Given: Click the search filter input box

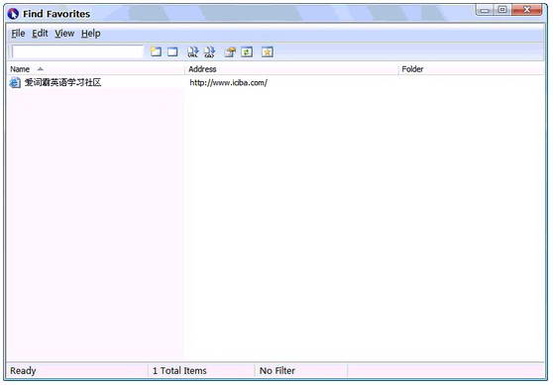Looking at the screenshot, I should click(78, 51).
